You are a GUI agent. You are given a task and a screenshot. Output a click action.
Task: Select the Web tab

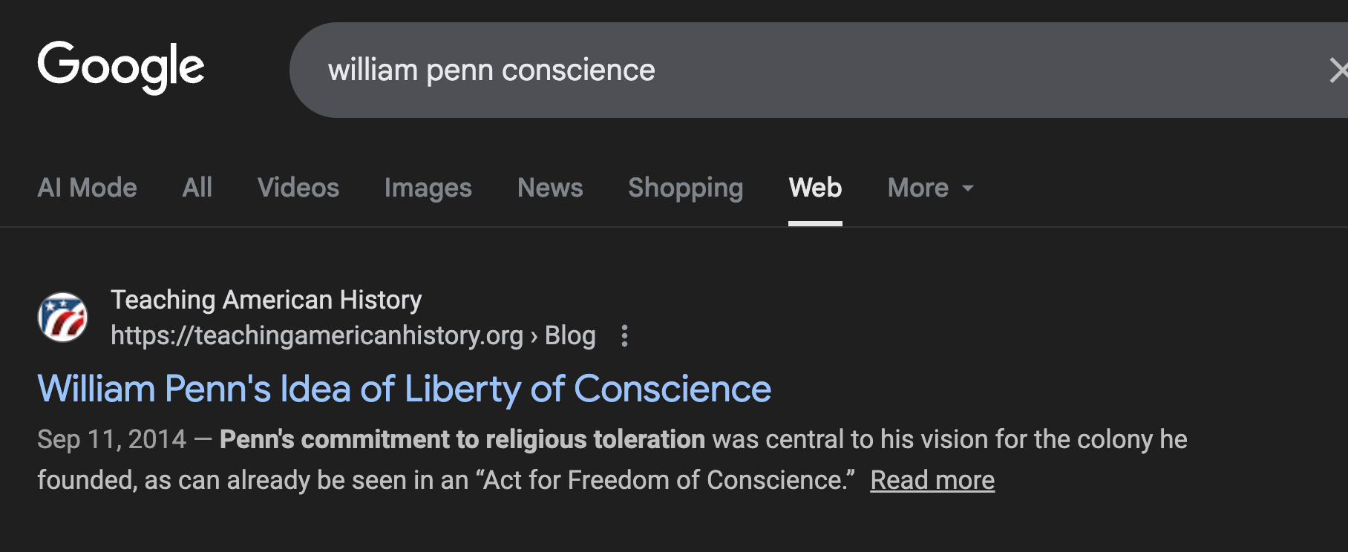pyautogui.click(x=815, y=188)
